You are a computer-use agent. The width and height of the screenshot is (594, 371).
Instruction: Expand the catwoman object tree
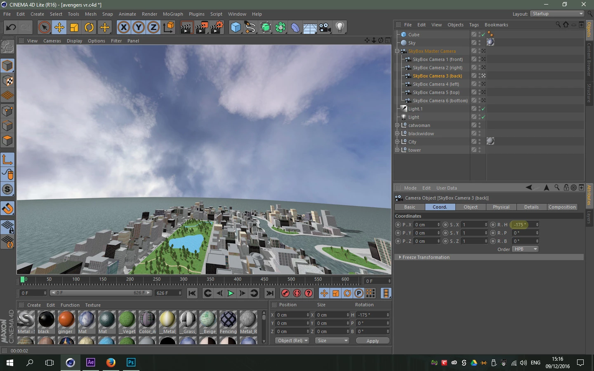[x=397, y=125]
